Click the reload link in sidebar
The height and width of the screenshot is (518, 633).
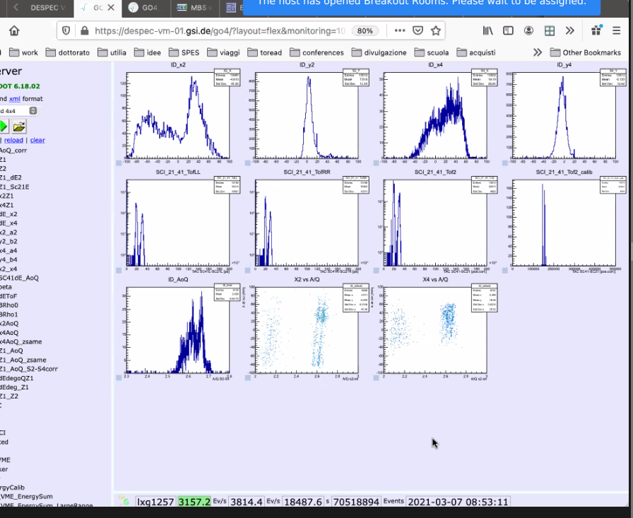pos(14,140)
